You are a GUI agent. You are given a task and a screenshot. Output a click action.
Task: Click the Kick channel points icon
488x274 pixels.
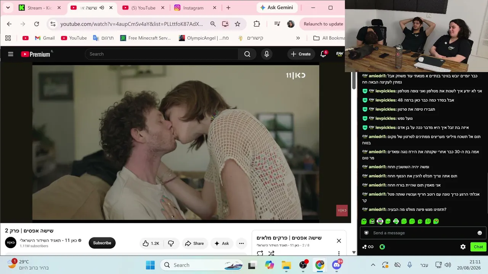pyautogui.click(x=368, y=247)
